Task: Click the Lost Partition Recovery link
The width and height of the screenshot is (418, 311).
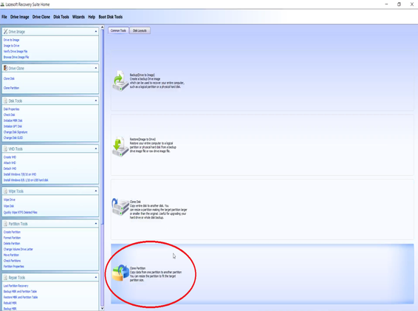Action: click(x=16, y=286)
